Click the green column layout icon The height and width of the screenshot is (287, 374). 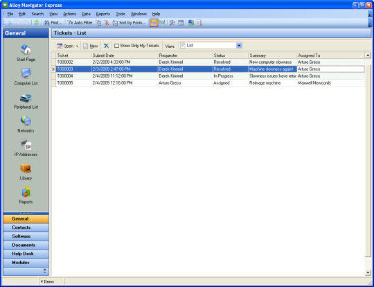pyautogui.click(x=163, y=23)
